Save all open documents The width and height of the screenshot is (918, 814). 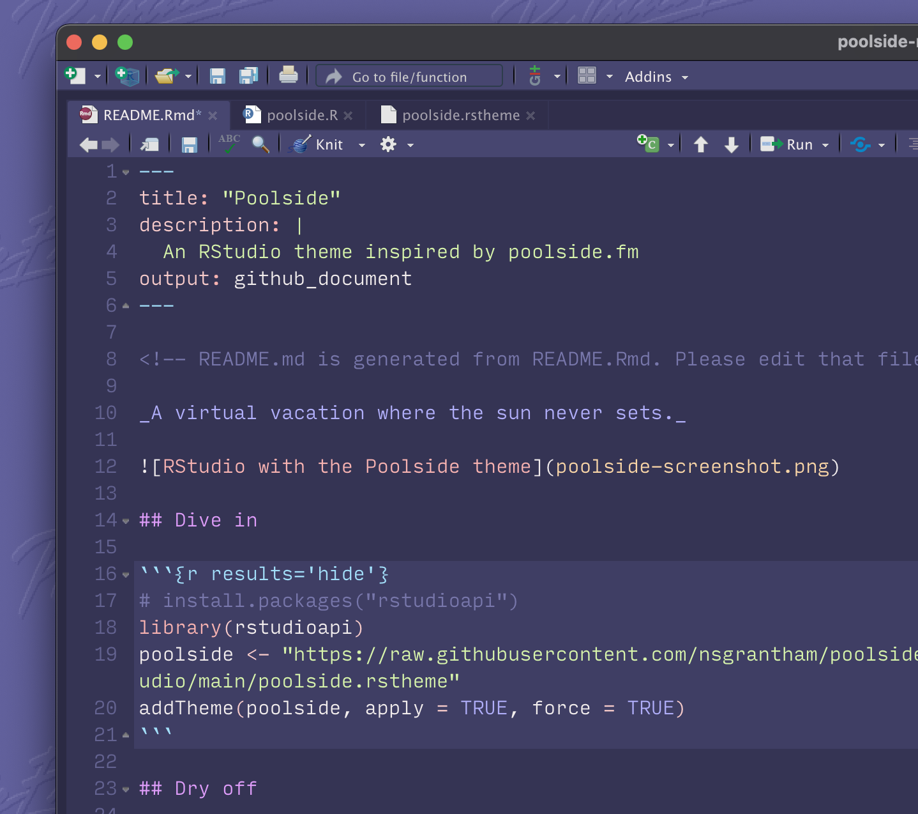click(x=248, y=76)
